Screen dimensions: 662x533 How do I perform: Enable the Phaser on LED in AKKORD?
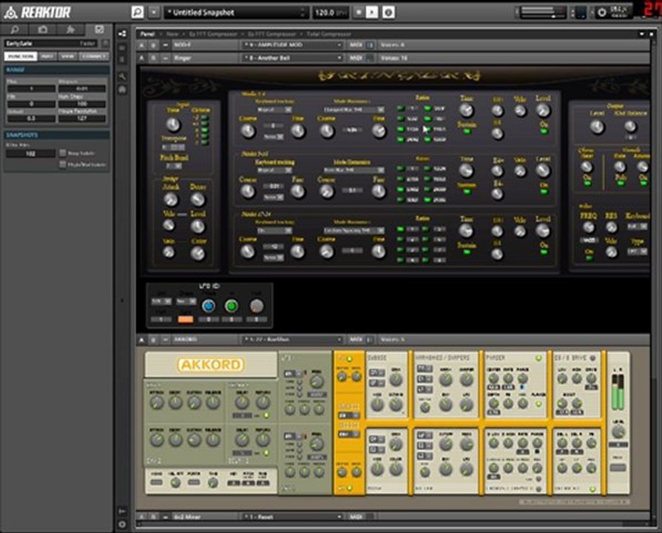(538, 358)
